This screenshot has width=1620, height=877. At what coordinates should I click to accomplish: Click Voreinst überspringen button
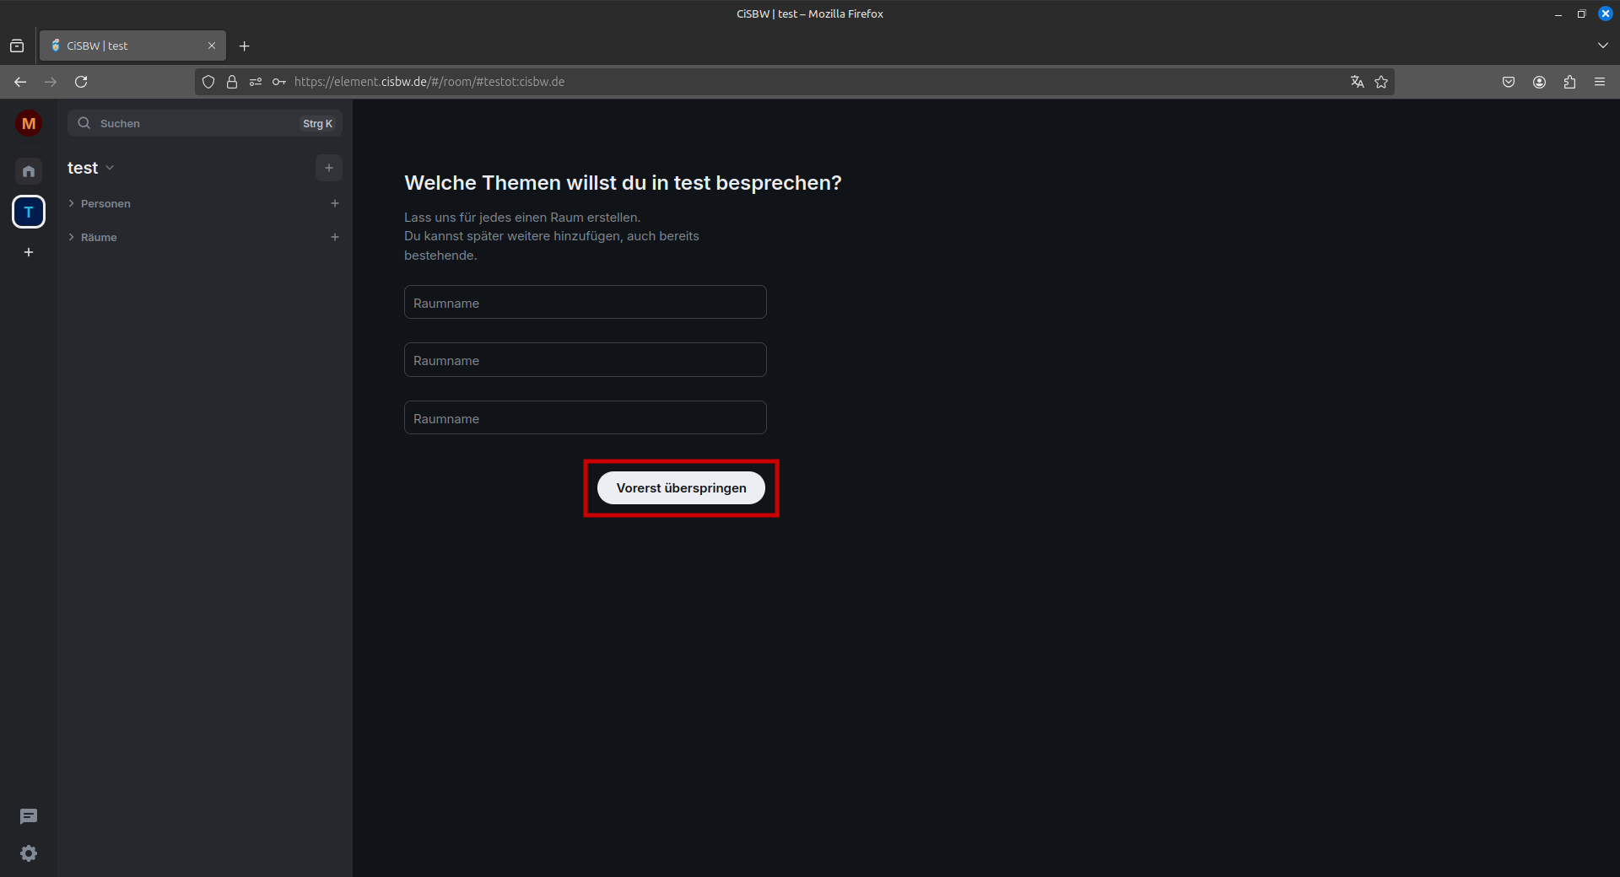pos(681,488)
